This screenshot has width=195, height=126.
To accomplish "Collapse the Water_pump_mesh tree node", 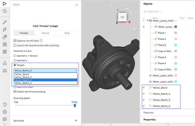I will click(148, 21).
